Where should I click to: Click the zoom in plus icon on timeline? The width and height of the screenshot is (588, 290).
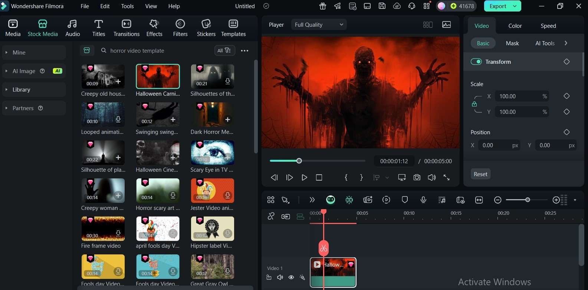[556, 200]
